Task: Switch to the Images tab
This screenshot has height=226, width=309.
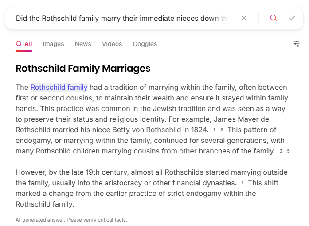Action: click(53, 44)
